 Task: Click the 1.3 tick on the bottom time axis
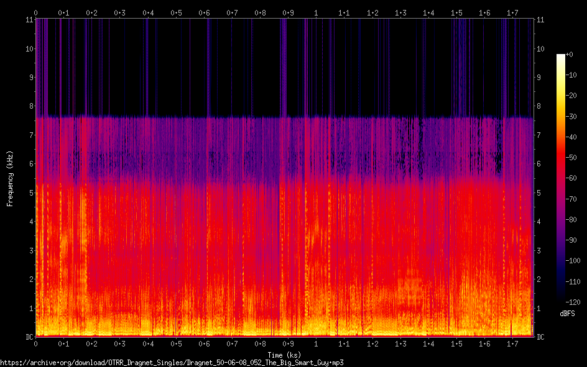tap(400, 344)
